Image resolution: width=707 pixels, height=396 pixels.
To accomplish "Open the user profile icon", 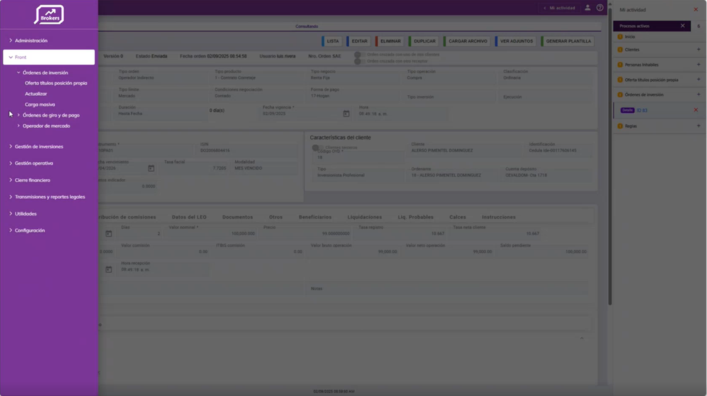I will click(x=587, y=8).
